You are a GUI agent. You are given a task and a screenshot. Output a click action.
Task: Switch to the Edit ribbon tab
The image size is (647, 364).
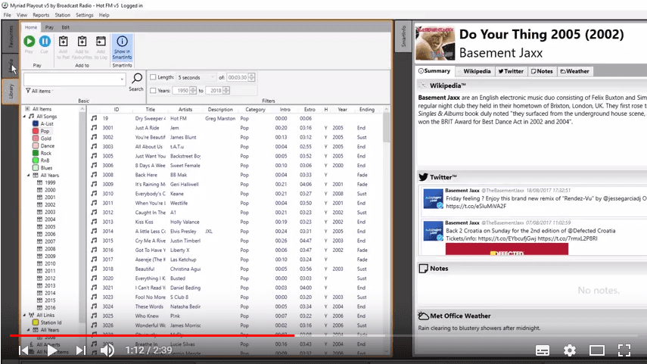(x=66, y=27)
